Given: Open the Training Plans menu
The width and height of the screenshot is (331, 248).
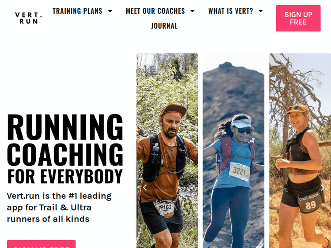Looking at the screenshot, I should [x=77, y=11].
